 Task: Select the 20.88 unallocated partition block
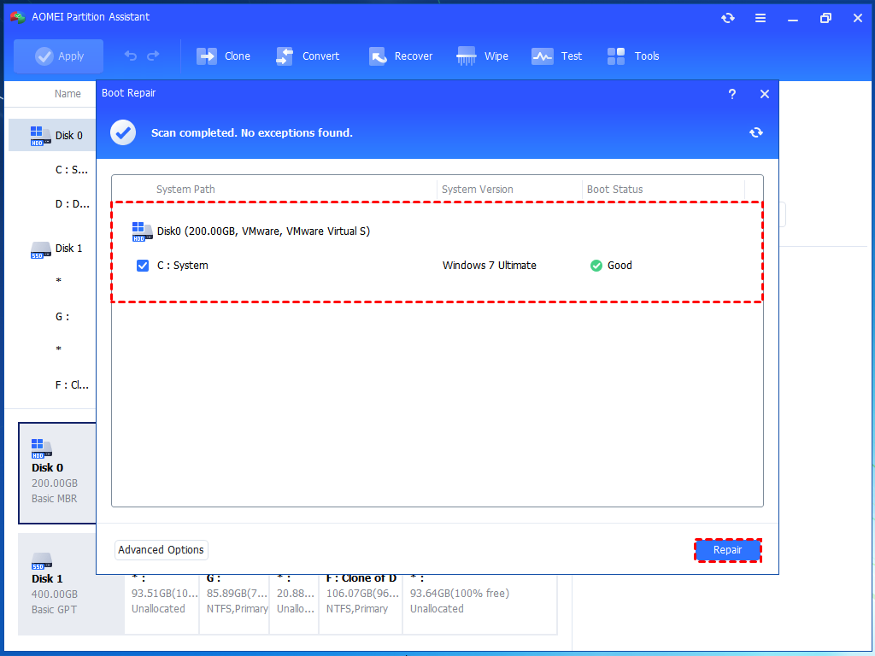click(294, 605)
